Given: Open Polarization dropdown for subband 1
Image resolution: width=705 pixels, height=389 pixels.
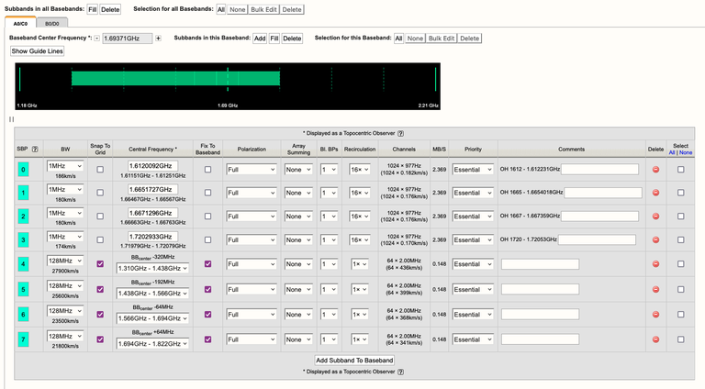Looking at the screenshot, I should coord(252,193).
